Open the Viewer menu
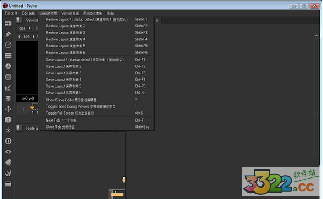This screenshot has height=199, width=323. (x=70, y=13)
